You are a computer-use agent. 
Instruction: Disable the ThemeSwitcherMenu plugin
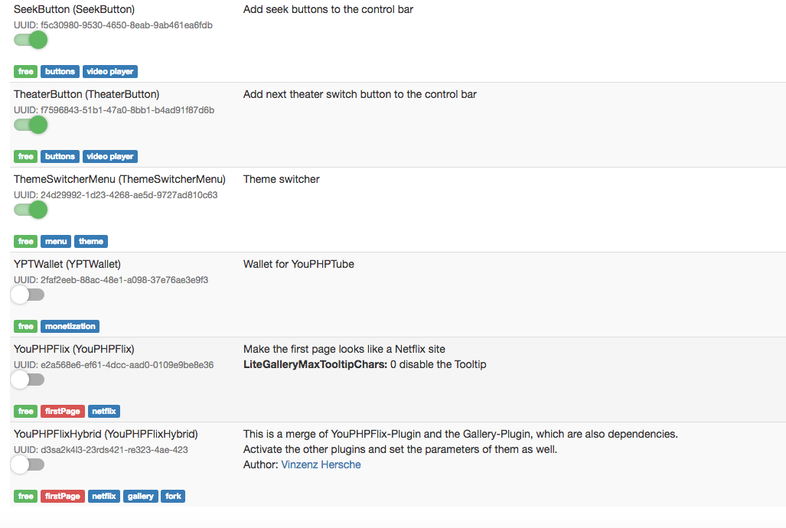(30, 210)
